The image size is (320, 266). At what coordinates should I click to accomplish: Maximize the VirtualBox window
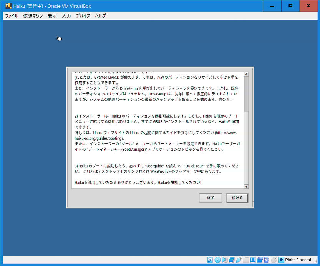[x=290, y=6]
